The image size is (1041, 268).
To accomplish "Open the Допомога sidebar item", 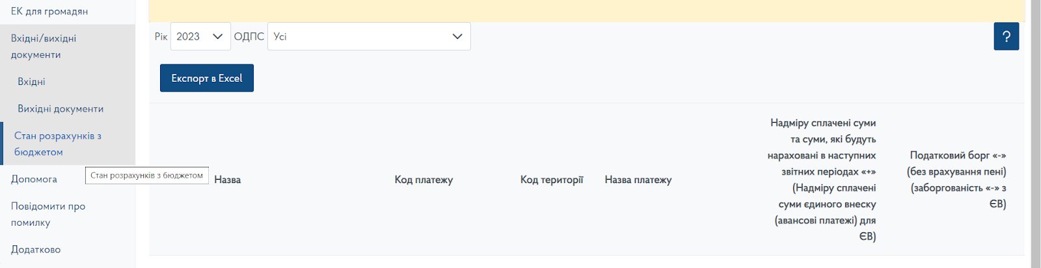I will click(x=34, y=179).
